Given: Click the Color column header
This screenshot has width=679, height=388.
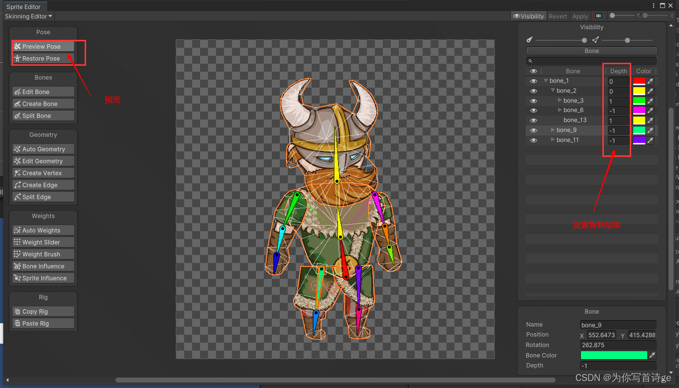Looking at the screenshot, I should 644,71.
